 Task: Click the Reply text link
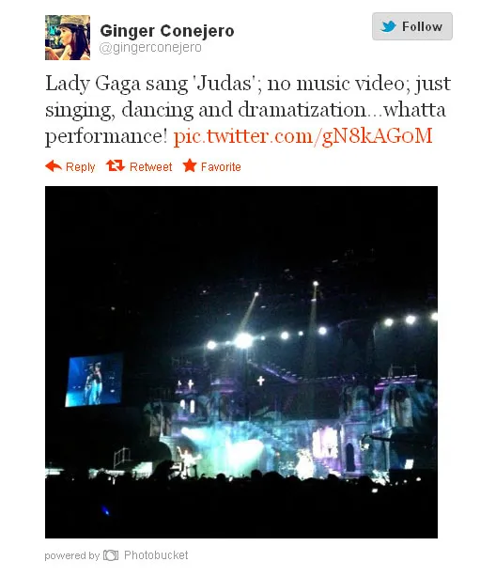click(x=80, y=167)
